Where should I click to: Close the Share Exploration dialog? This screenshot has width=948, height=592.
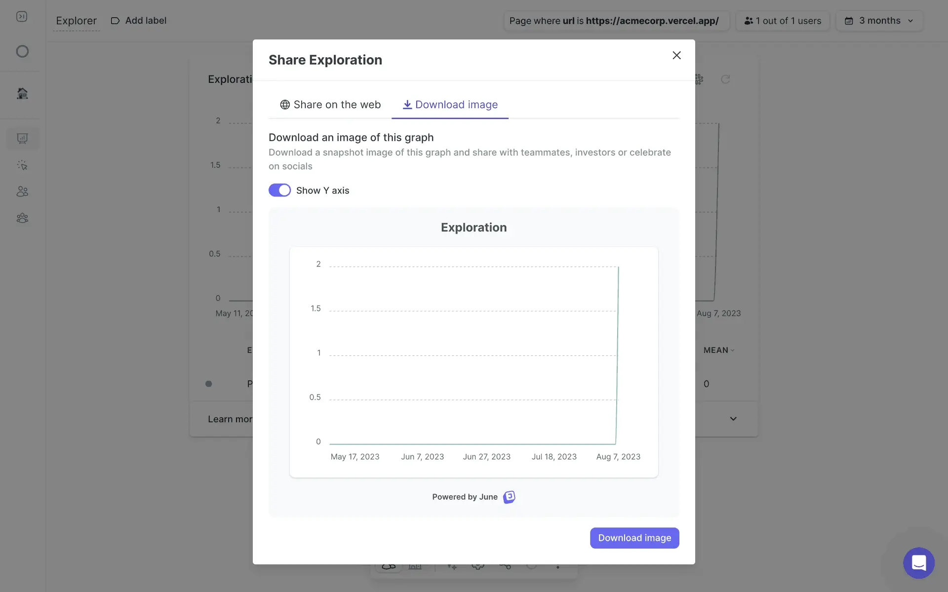click(676, 55)
